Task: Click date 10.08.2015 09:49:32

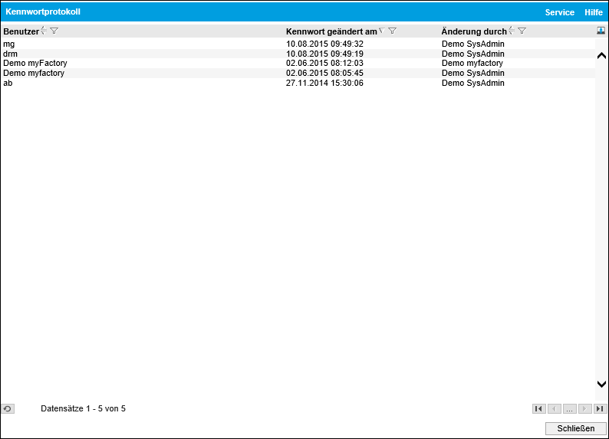Action: point(324,44)
